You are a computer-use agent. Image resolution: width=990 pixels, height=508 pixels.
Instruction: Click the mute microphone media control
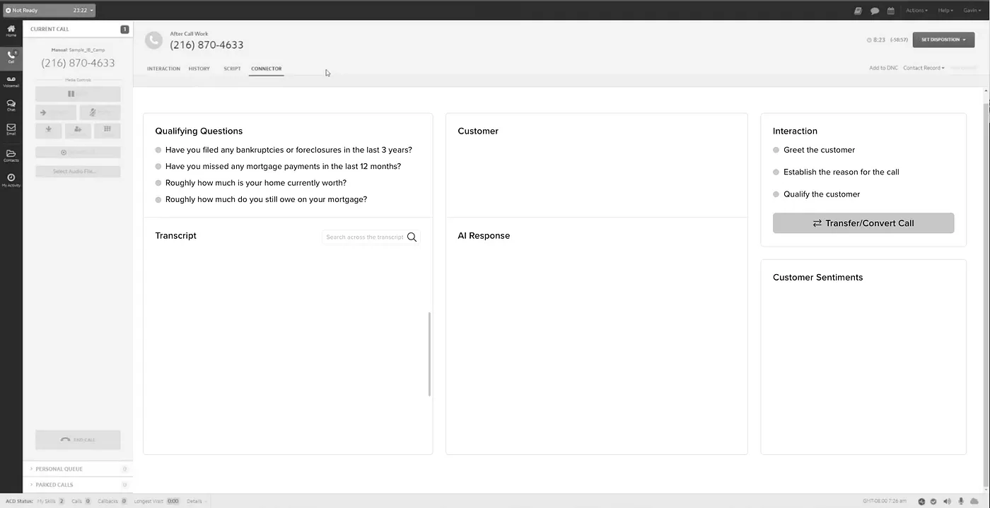pyautogui.click(x=100, y=112)
